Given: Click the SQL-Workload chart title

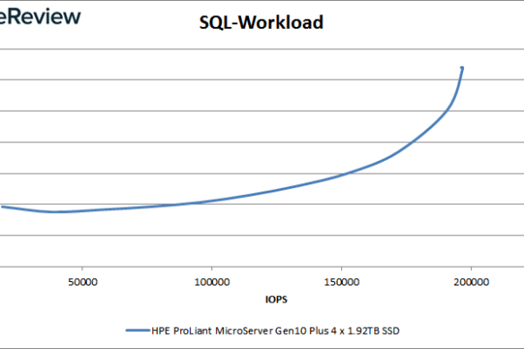Looking at the screenshot, I should pyautogui.click(x=261, y=22).
